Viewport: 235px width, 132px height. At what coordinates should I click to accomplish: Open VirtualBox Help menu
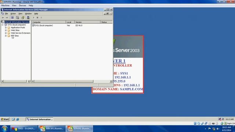click(x=31, y=5)
